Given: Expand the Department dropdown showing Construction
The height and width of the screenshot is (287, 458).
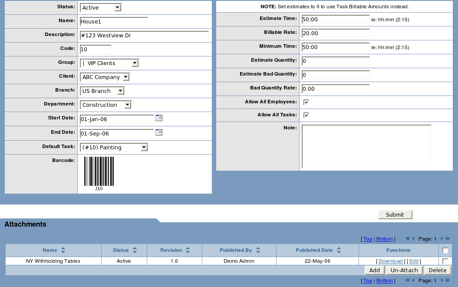Looking at the screenshot, I should pyautogui.click(x=105, y=105).
